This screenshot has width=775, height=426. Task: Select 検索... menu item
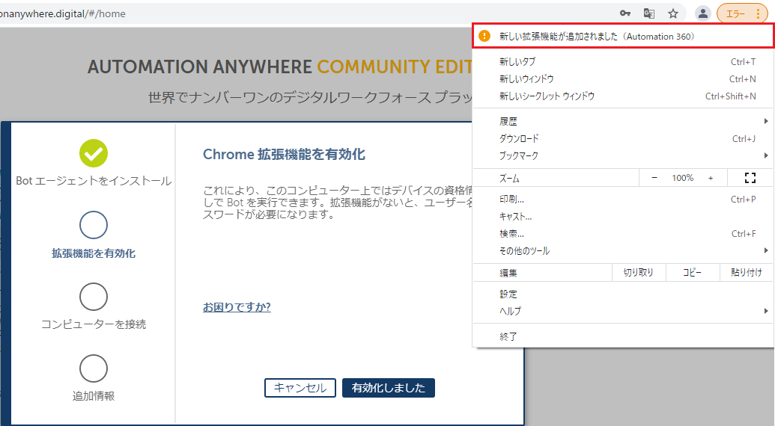pyautogui.click(x=623, y=234)
